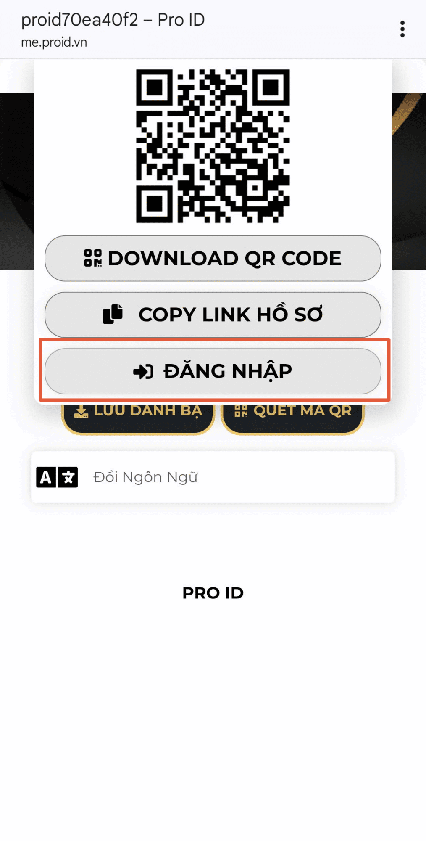Click the QR scan icon on Quét Mã QR
426x841 pixels.
click(x=241, y=410)
